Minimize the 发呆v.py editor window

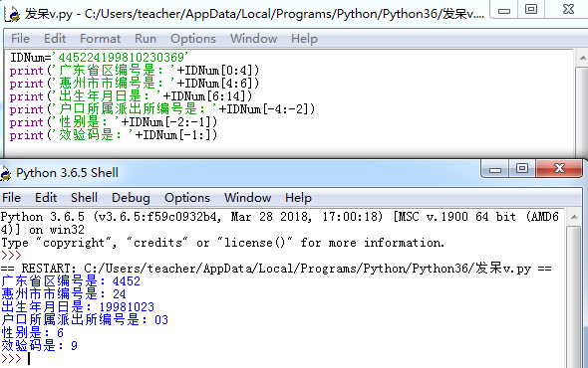point(504,10)
